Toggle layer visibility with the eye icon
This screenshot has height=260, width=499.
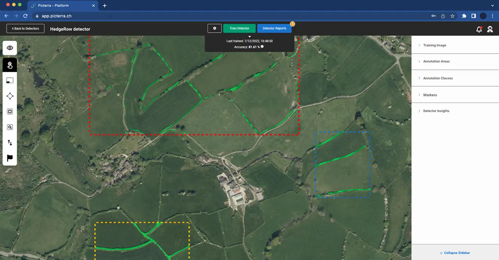pos(10,48)
